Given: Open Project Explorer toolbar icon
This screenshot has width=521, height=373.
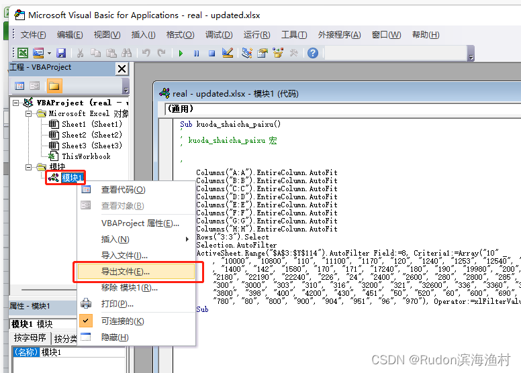Looking at the screenshot, I should [x=247, y=53].
